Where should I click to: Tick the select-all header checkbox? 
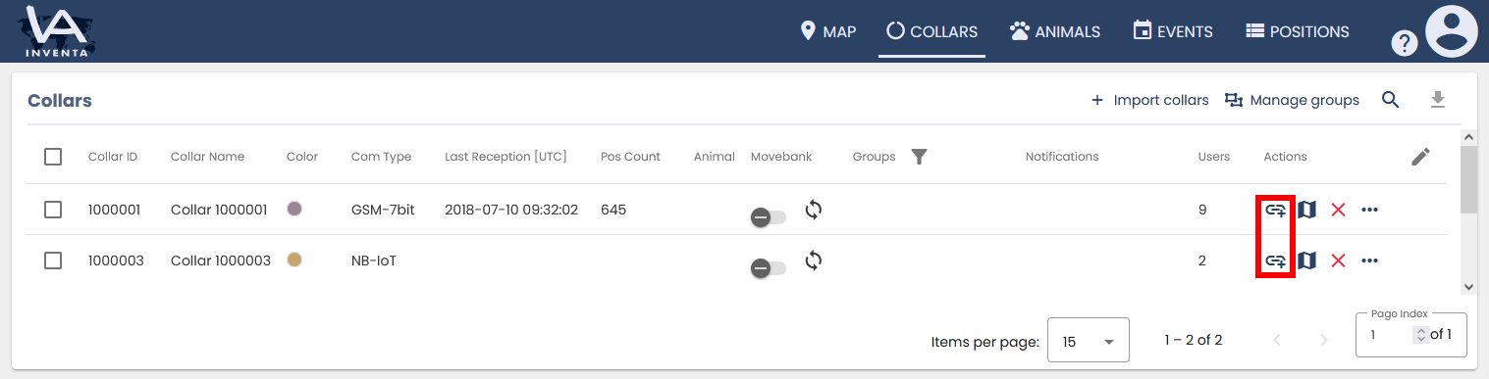pos(54,157)
